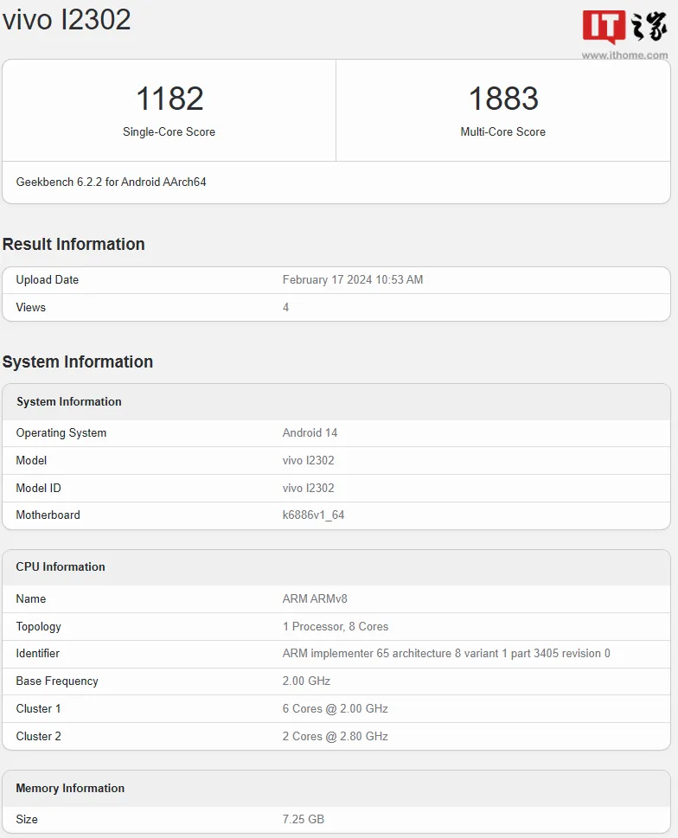This screenshot has width=678, height=838.
Task: Select the CPU Name value ARM ARMv8
Action: tap(315, 599)
